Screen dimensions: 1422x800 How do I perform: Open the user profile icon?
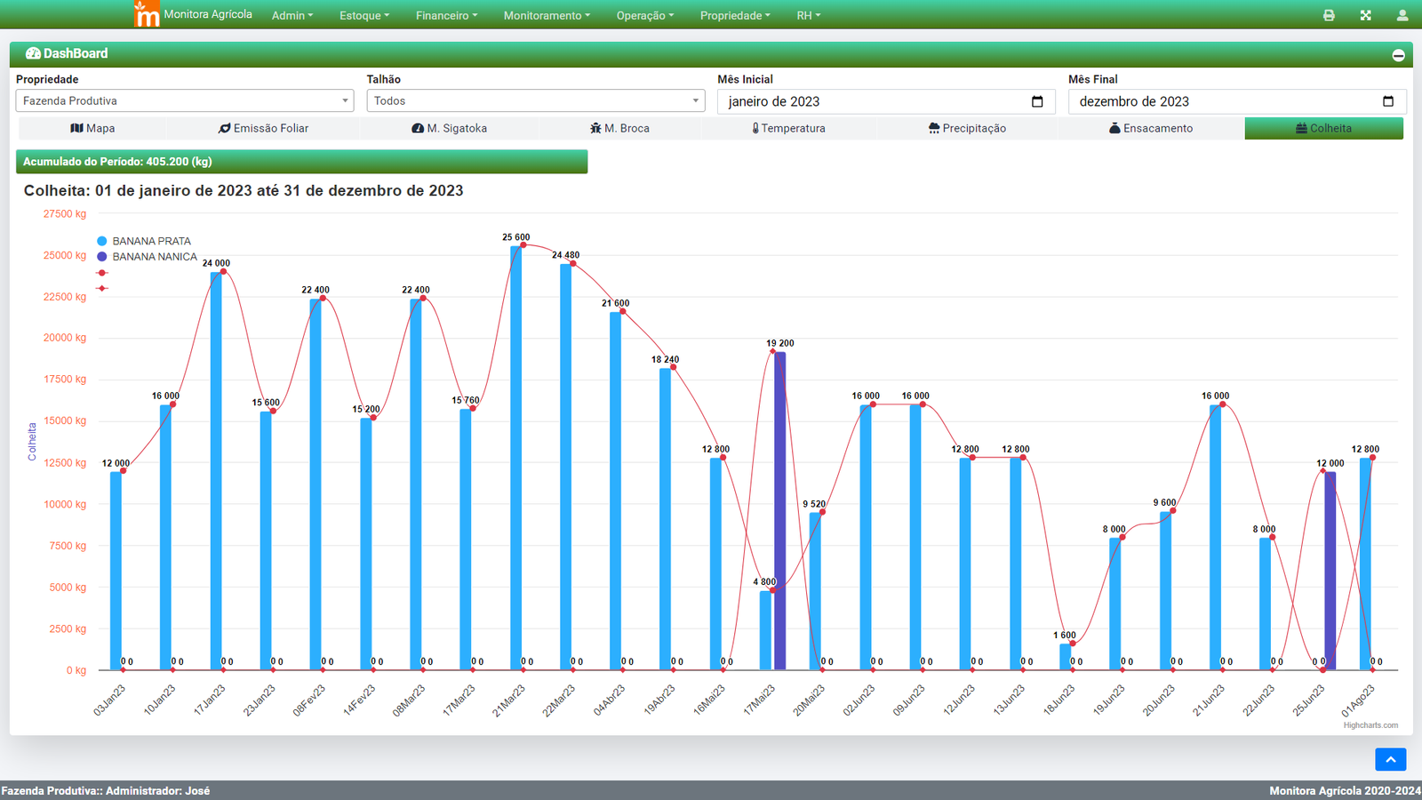(x=1402, y=15)
